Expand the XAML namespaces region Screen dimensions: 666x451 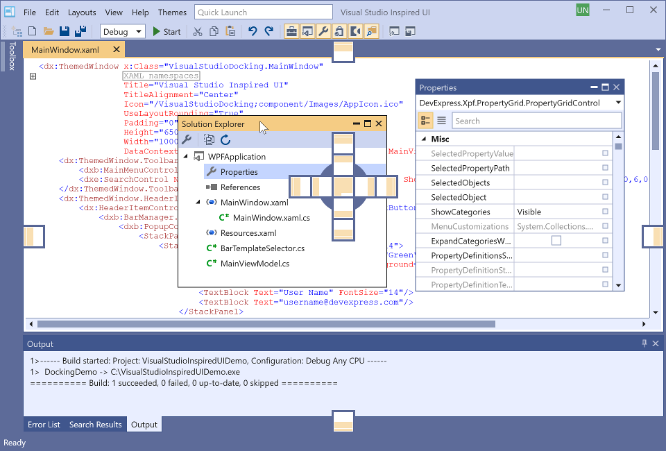pyautogui.click(x=33, y=76)
